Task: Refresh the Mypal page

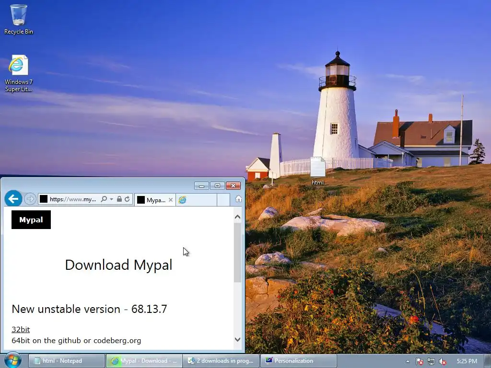Action: (x=127, y=199)
